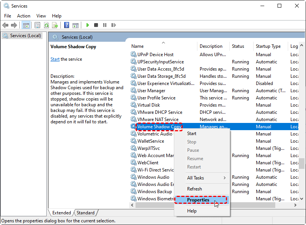
Task: Choose Properties from the context menu
Action: 198,200
